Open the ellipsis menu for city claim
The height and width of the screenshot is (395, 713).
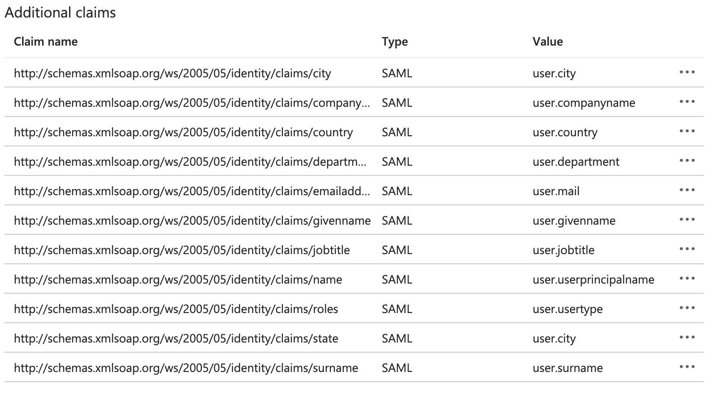click(687, 72)
